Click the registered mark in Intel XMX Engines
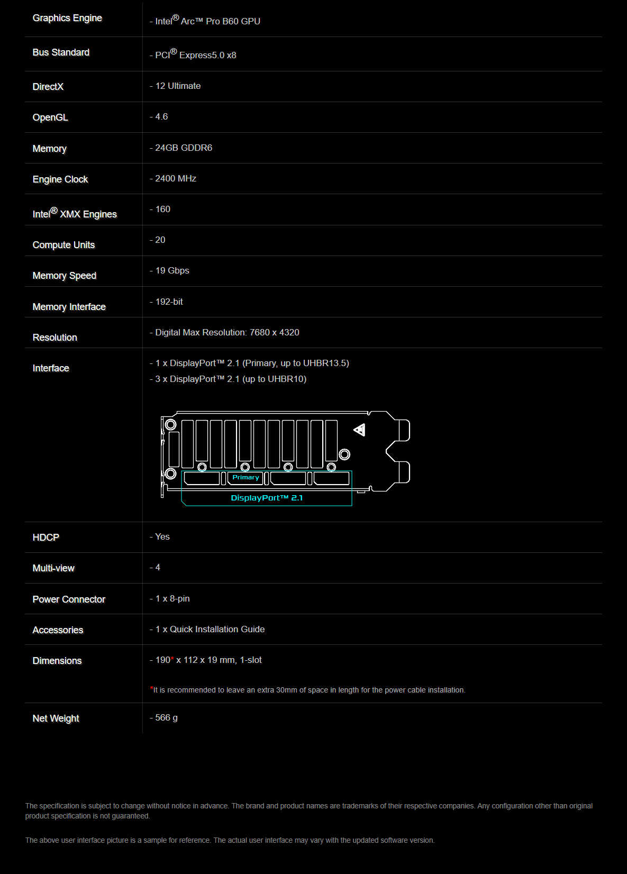 53,211
